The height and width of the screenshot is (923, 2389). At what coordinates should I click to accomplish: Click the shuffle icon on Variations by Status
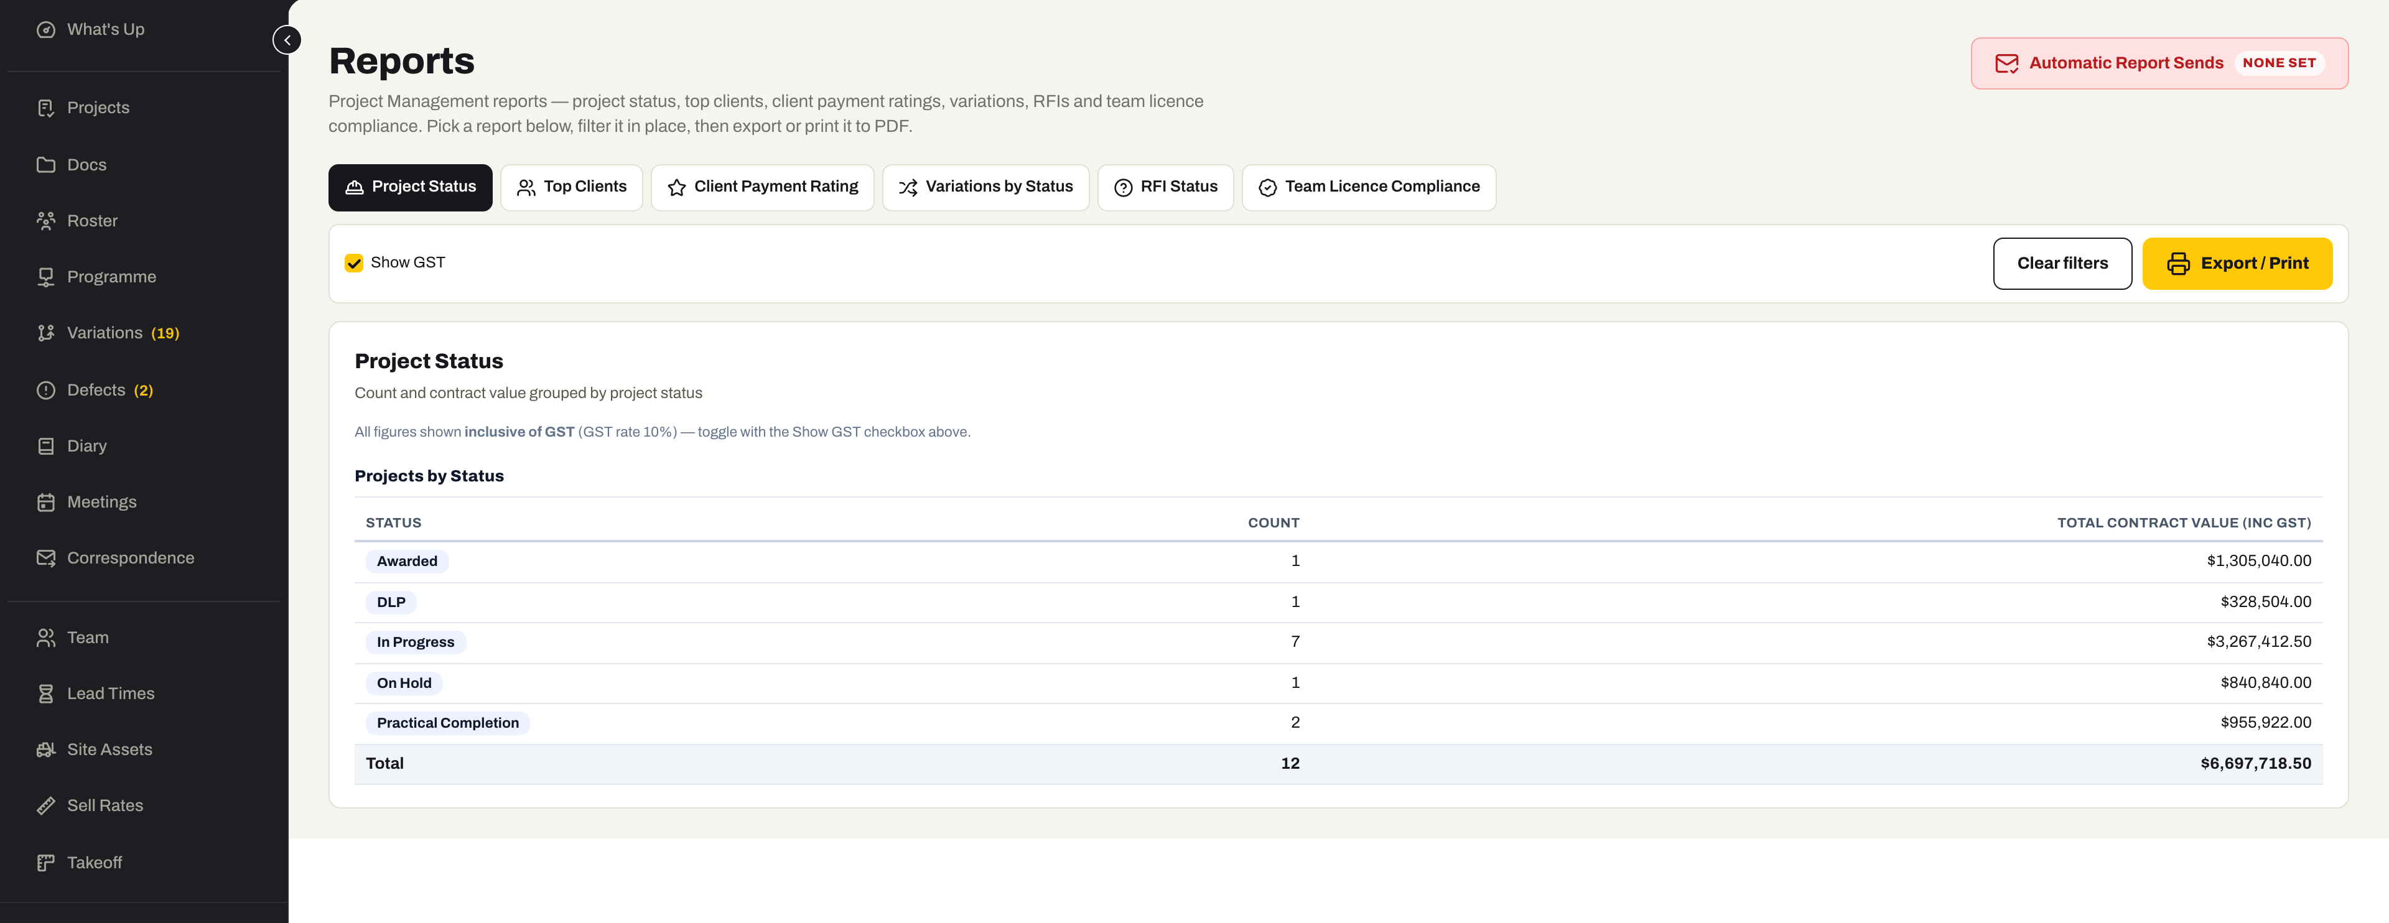coord(908,187)
